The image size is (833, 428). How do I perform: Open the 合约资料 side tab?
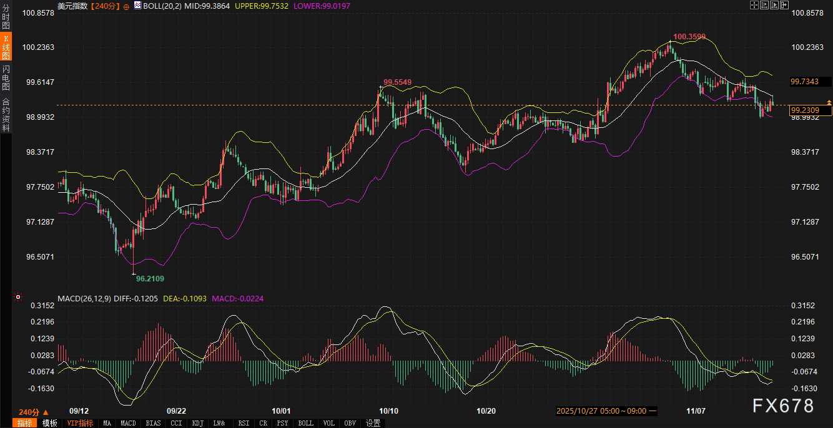(x=6, y=114)
